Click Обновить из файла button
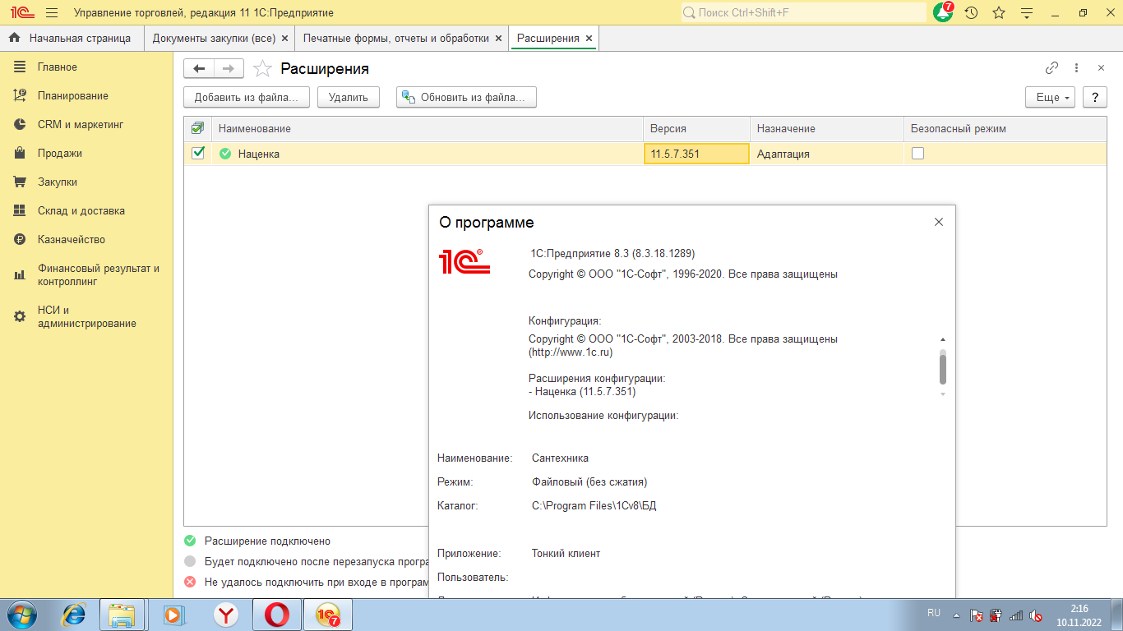The height and width of the screenshot is (631, 1123). tap(466, 97)
